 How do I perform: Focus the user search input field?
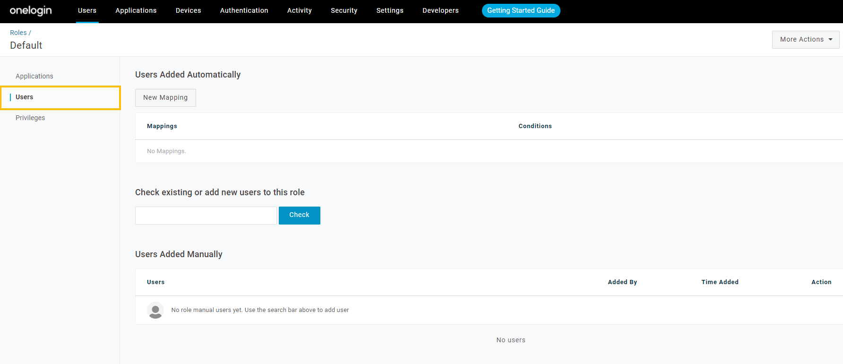(x=206, y=216)
